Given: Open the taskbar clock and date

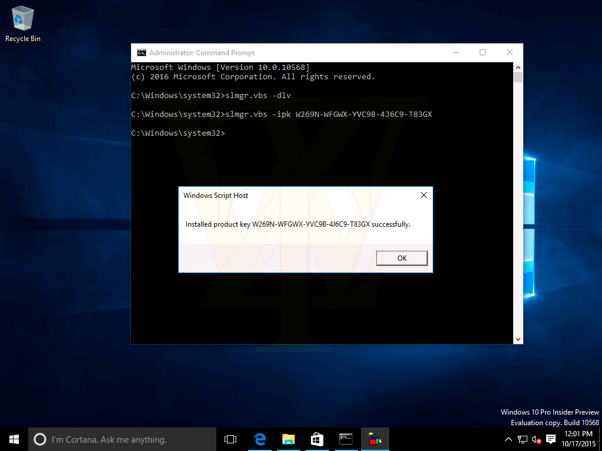Looking at the screenshot, I should pyautogui.click(x=578, y=439).
